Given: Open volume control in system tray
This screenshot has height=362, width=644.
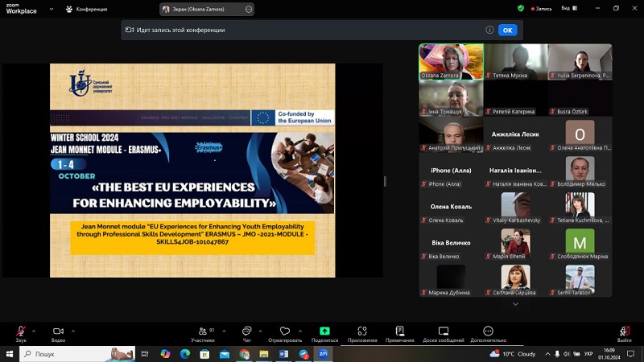Looking at the screenshot, I should point(567,354).
